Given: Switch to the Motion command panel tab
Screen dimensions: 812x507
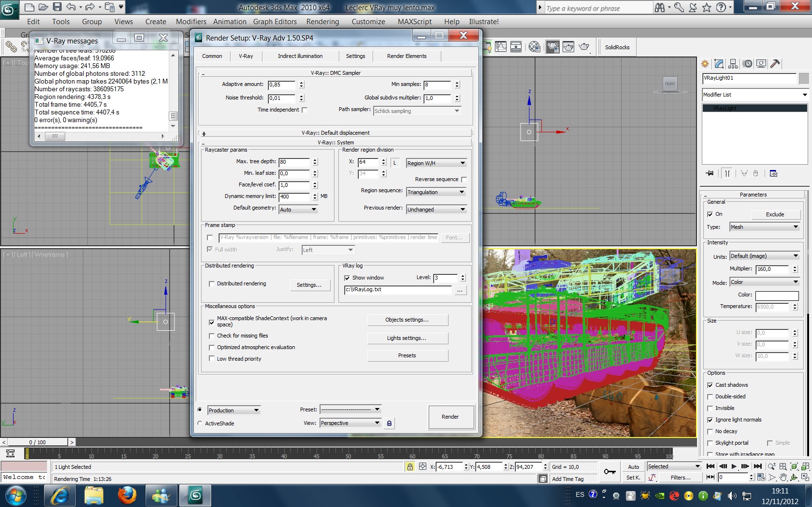Looking at the screenshot, I should coord(748,64).
